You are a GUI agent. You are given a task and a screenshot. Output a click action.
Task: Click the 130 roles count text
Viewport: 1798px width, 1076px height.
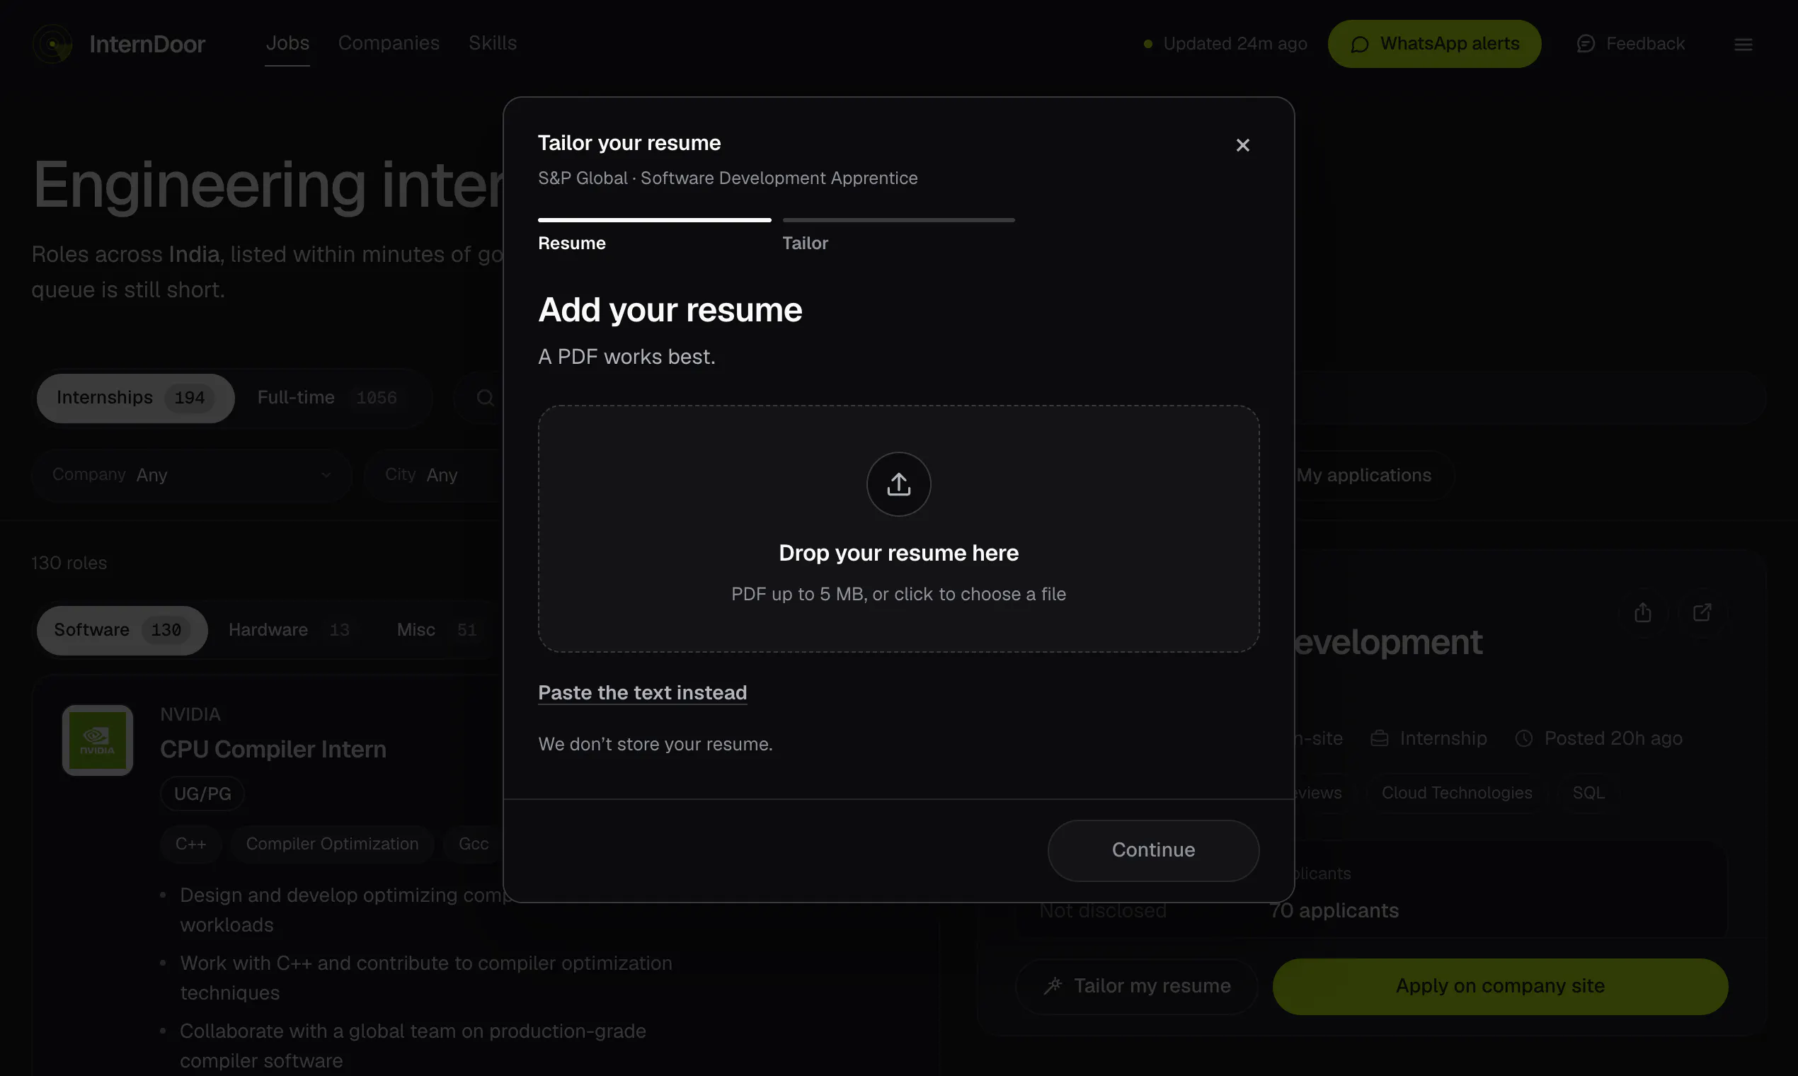coord(69,563)
